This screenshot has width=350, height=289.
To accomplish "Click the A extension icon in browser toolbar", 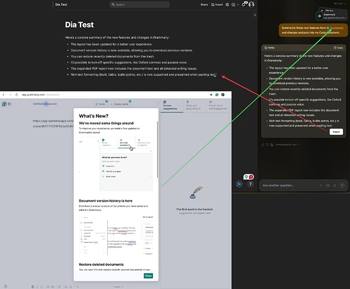I will [x=211, y=94].
